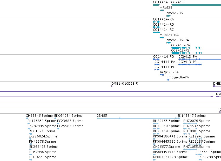
Task: Click the RH58981.5prime EST label
Action: click(197, 131)
